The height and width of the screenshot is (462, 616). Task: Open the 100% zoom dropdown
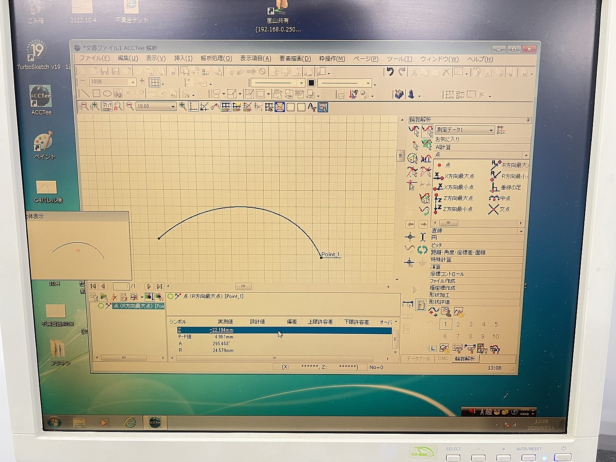(132, 82)
